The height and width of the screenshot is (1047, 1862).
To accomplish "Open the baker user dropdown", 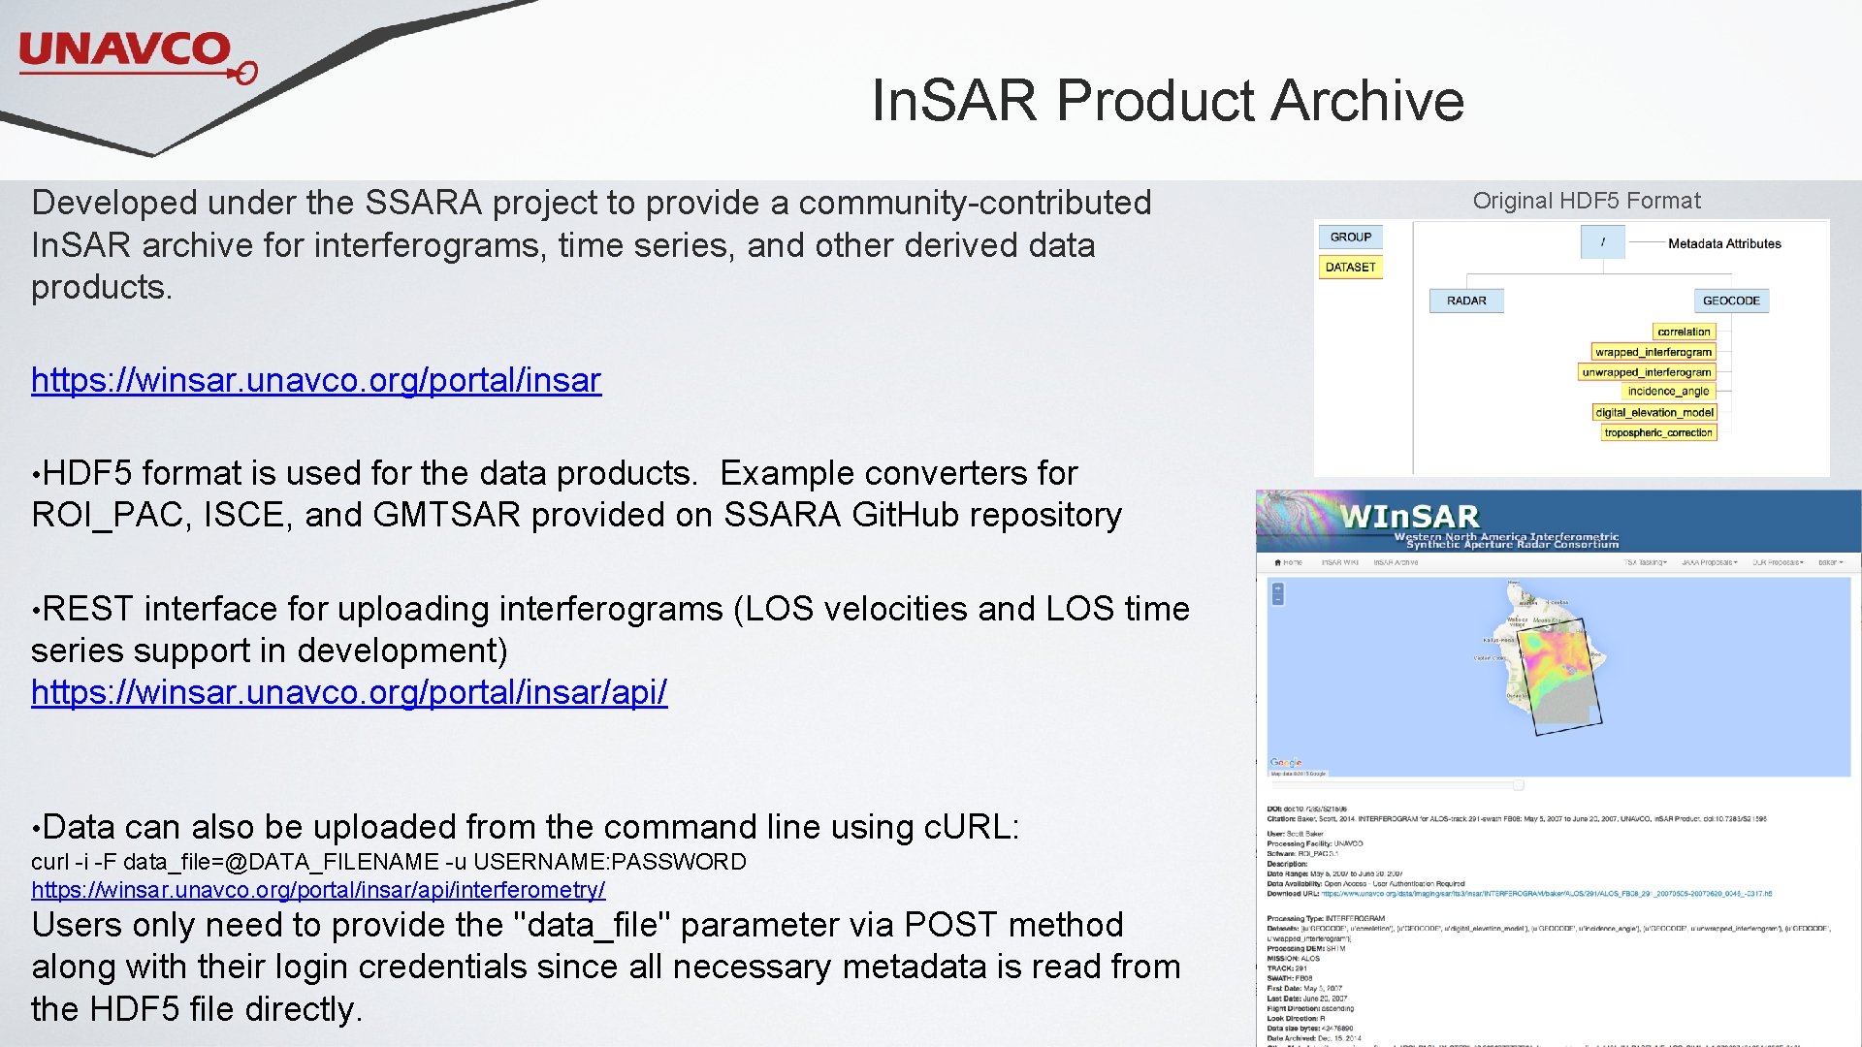I will (1831, 562).
